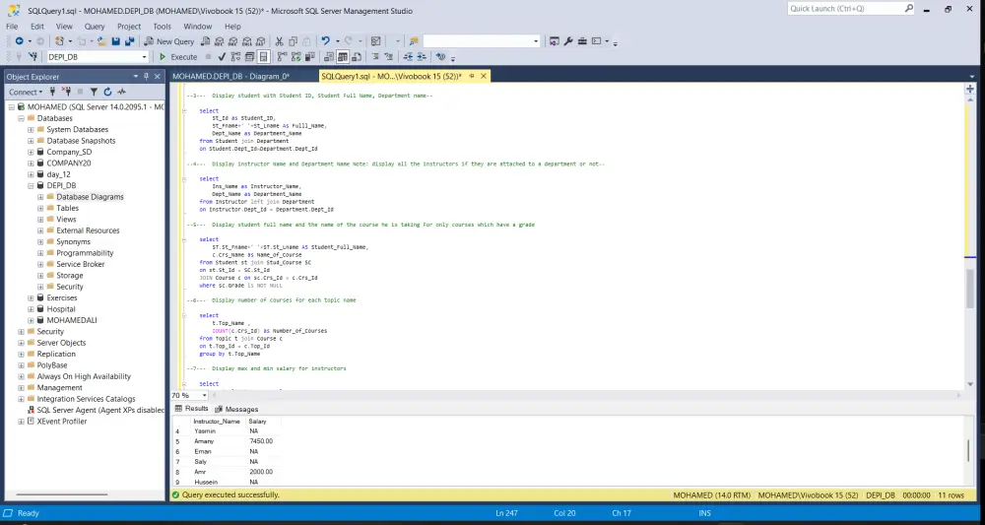Select Database Diagrams in tree

[90, 197]
